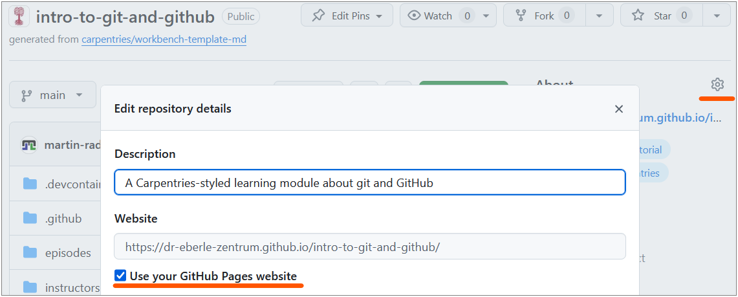Viewport: 738px width, 297px height.
Task: Open the Edit Pins dropdown
Action: [x=348, y=16]
